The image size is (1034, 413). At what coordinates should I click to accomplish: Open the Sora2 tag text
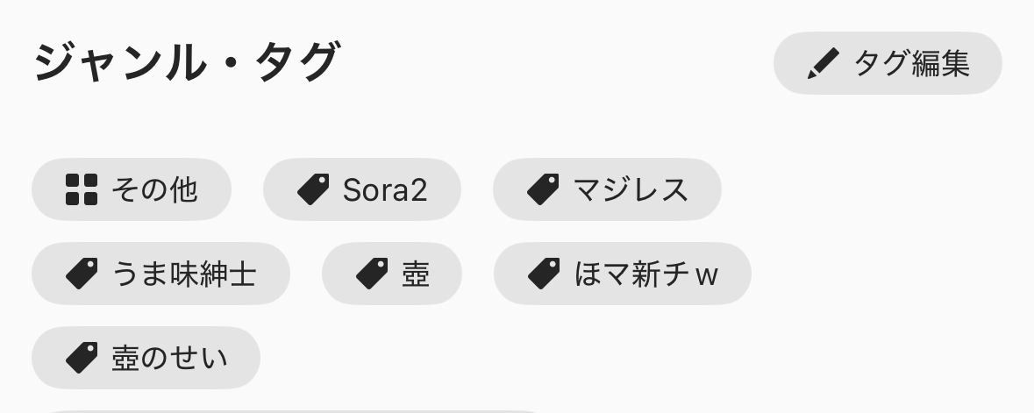[x=385, y=189]
